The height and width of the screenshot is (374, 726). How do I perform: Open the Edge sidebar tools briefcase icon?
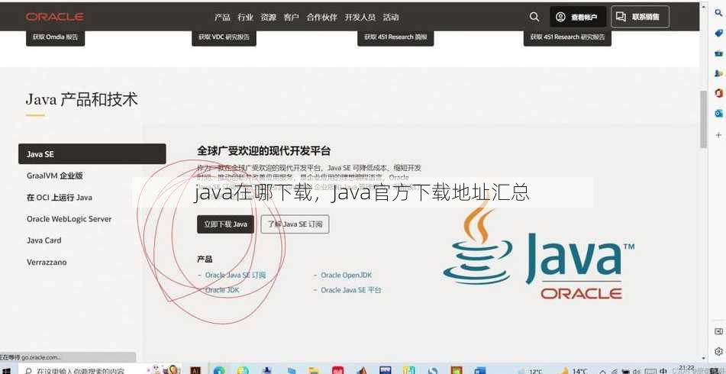718,53
